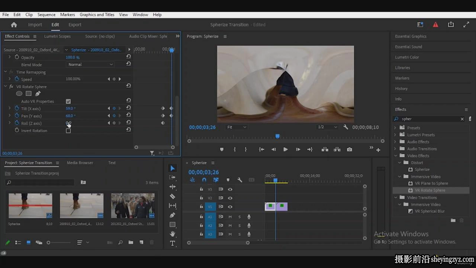Click Play in Program Monitor

(x=285, y=149)
